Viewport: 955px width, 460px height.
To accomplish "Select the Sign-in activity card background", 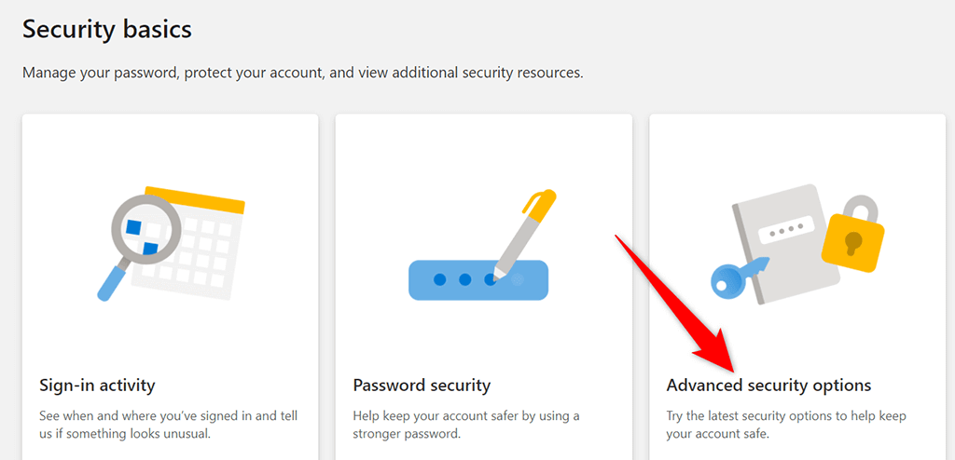I will 171,287.
